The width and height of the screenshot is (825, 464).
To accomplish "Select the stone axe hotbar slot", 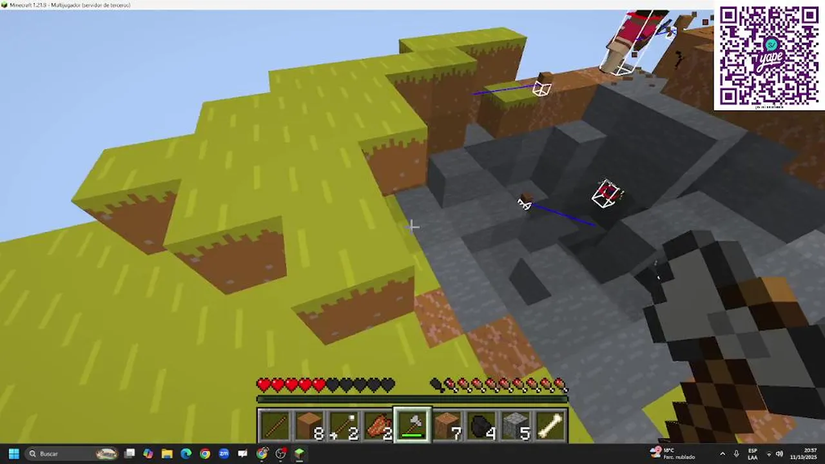I will 413,426.
